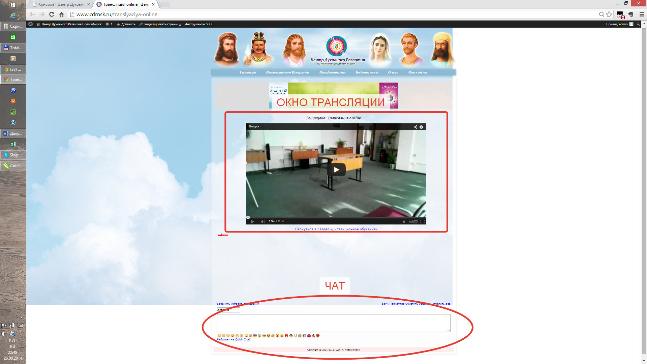Click the browser address bar URL
Screen dimensions: 647x364
point(117,14)
